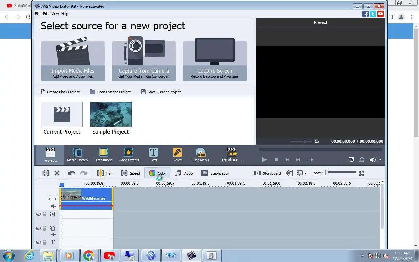Click the next scene playback button
Image resolution: width=419 pixels, height=262 pixels.
[310, 159]
